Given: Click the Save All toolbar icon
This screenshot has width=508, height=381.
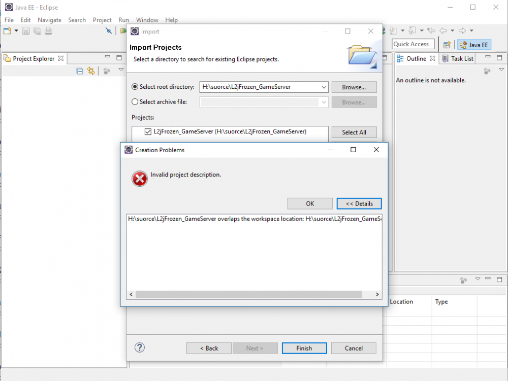Looking at the screenshot, I should pos(37,31).
